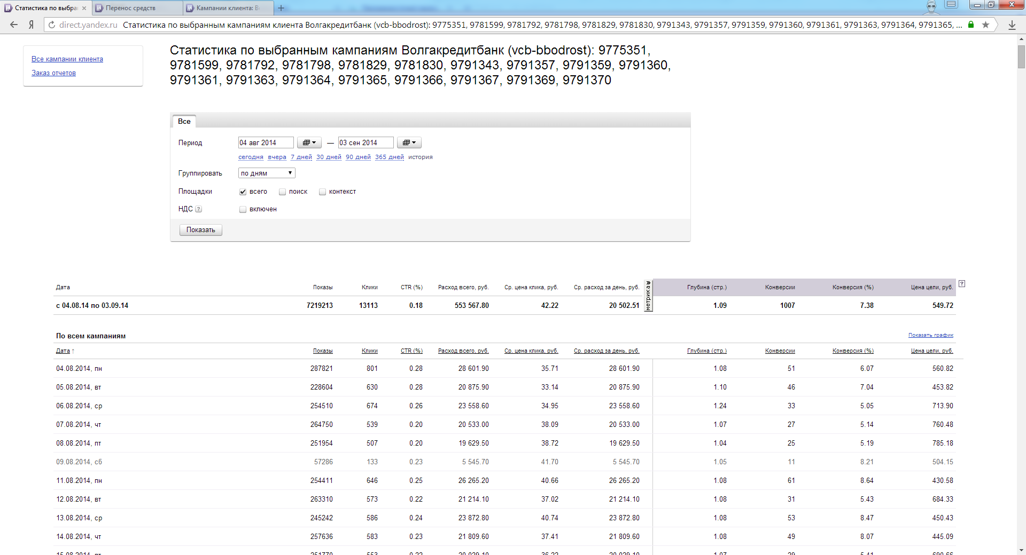
Task: Set period to 'сегодня'
Action: coord(251,157)
